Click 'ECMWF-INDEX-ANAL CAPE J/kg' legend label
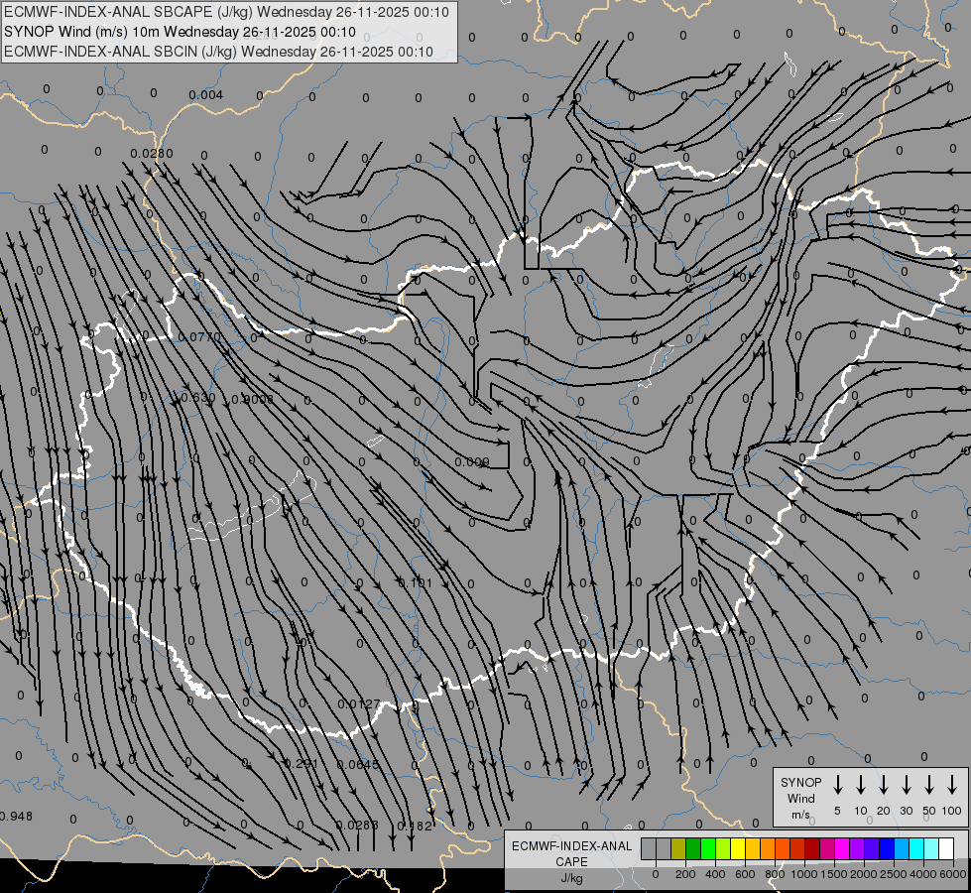 (571, 861)
